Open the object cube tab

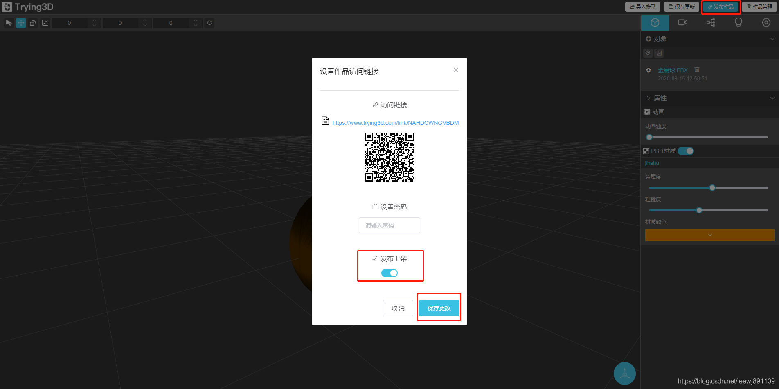pos(655,22)
